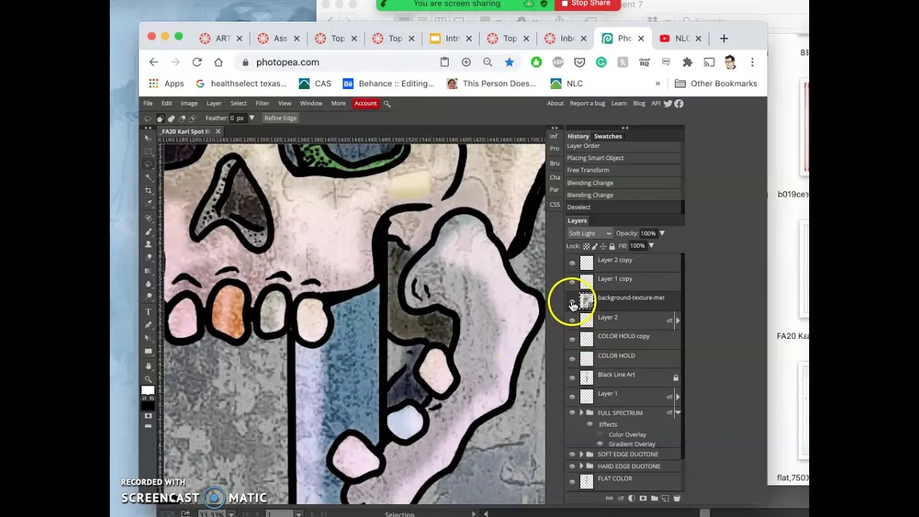Click the search magnifier icon in Photopea menu
Viewport: 919px width, 517px height.
point(386,103)
